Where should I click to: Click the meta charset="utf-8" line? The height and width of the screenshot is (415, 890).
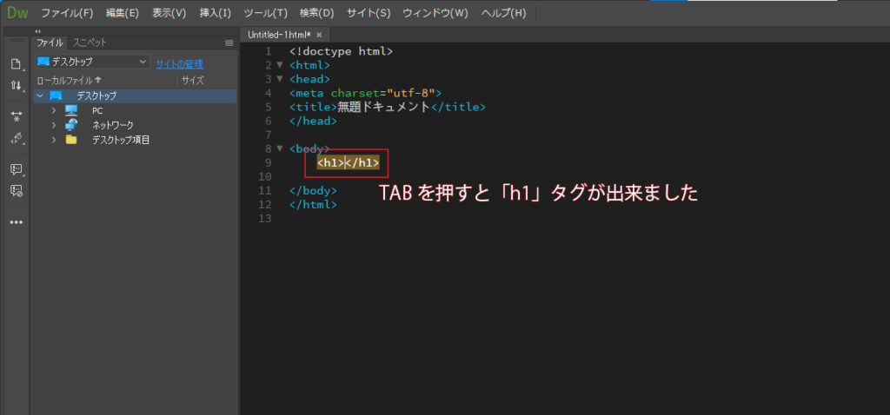[x=364, y=93]
